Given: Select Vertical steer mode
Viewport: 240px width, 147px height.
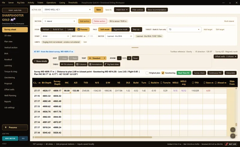Looking at the screenshot, I should tap(46, 29).
